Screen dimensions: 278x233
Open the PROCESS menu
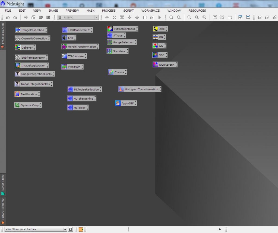tap(109, 11)
